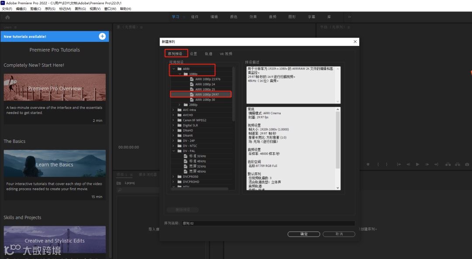Image resolution: width=472 pixels, height=259 pixels.
Task: Open the 图形 workspace
Action: pyautogui.click(x=292, y=17)
